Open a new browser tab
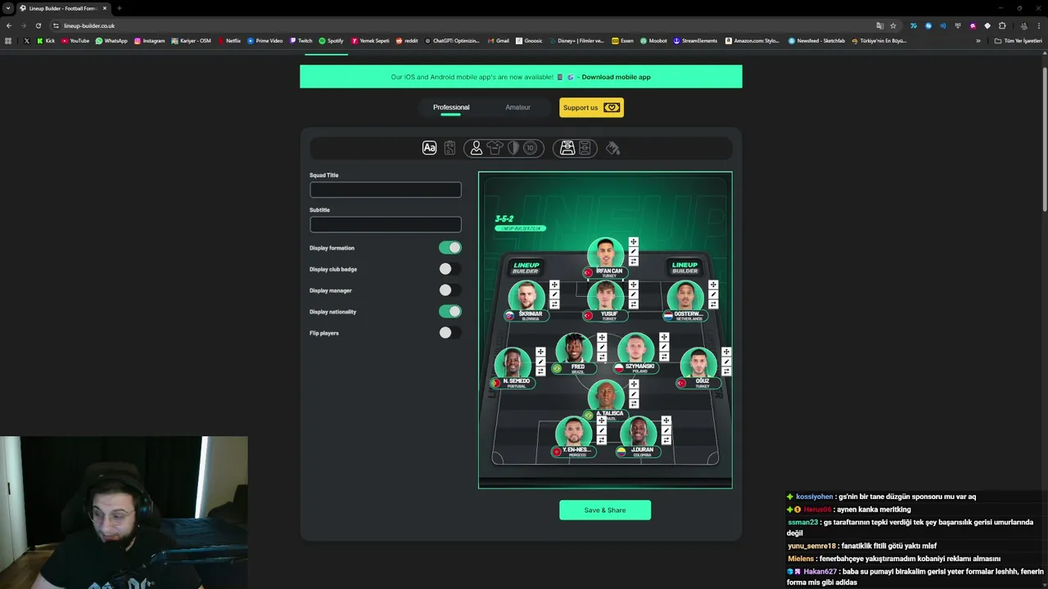The width and height of the screenshot is (1048, 589). pos(120,8)
